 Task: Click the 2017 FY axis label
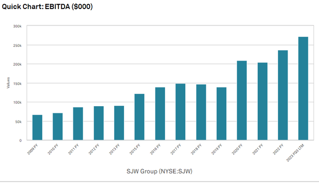pyautogui.click(x=175, y=149)
